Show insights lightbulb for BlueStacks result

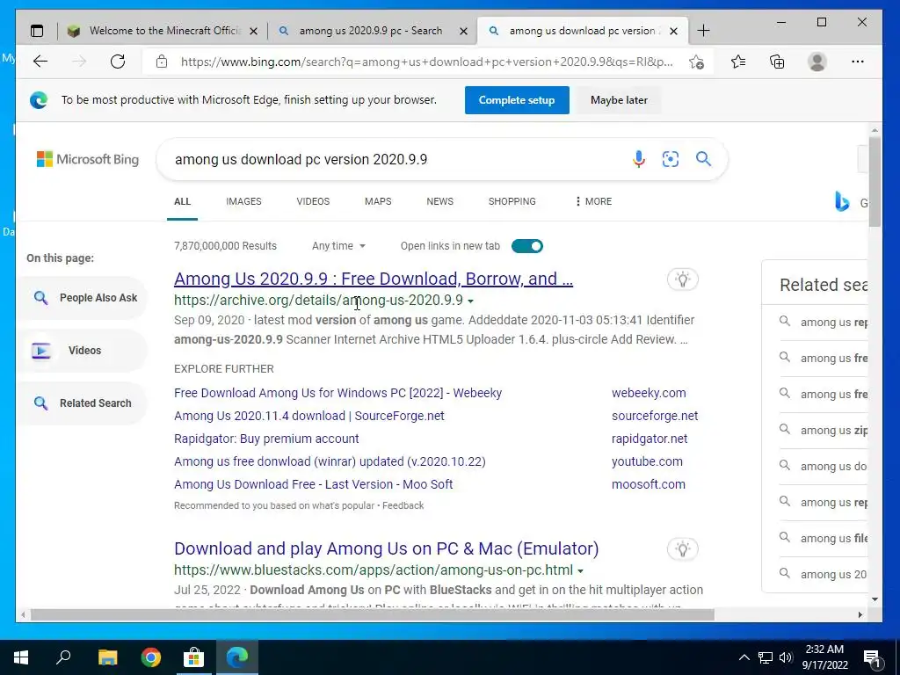click(682, 549)
